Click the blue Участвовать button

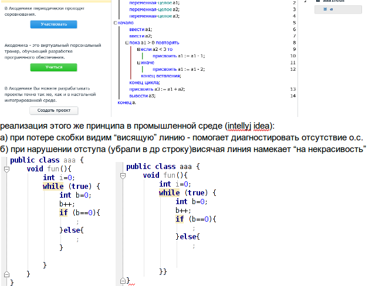tap(53, 25)
